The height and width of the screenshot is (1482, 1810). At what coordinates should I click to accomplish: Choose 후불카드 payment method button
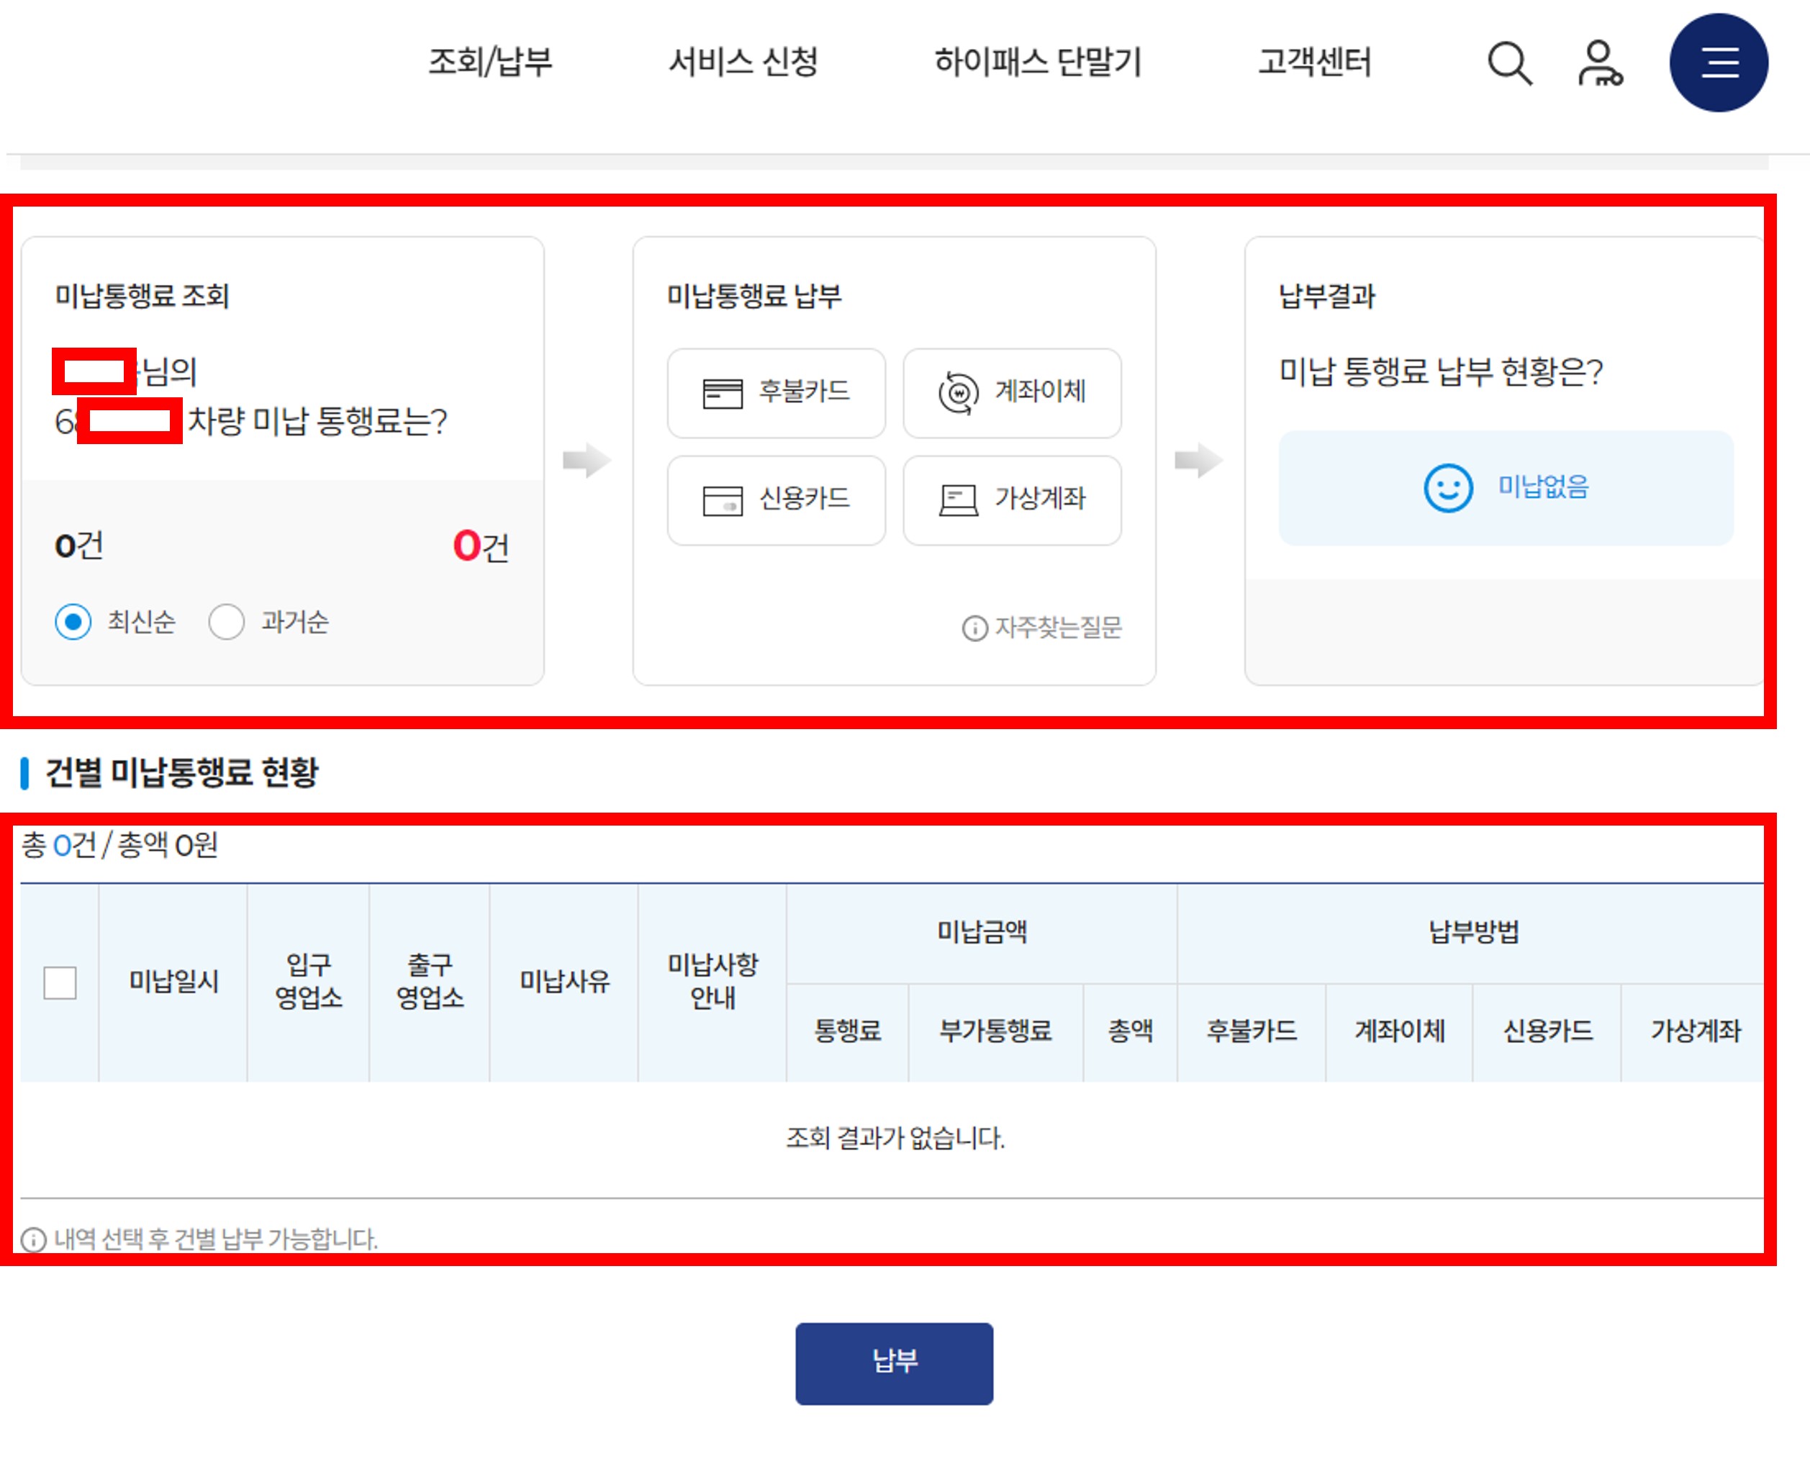click(776, 393)
